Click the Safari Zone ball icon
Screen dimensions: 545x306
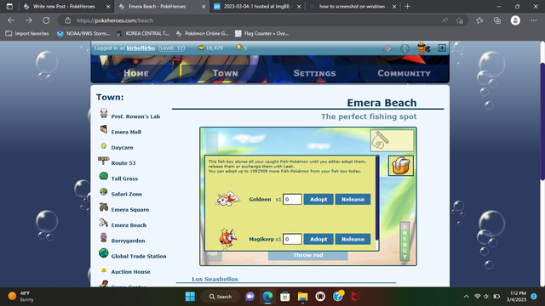click(104, 191)
